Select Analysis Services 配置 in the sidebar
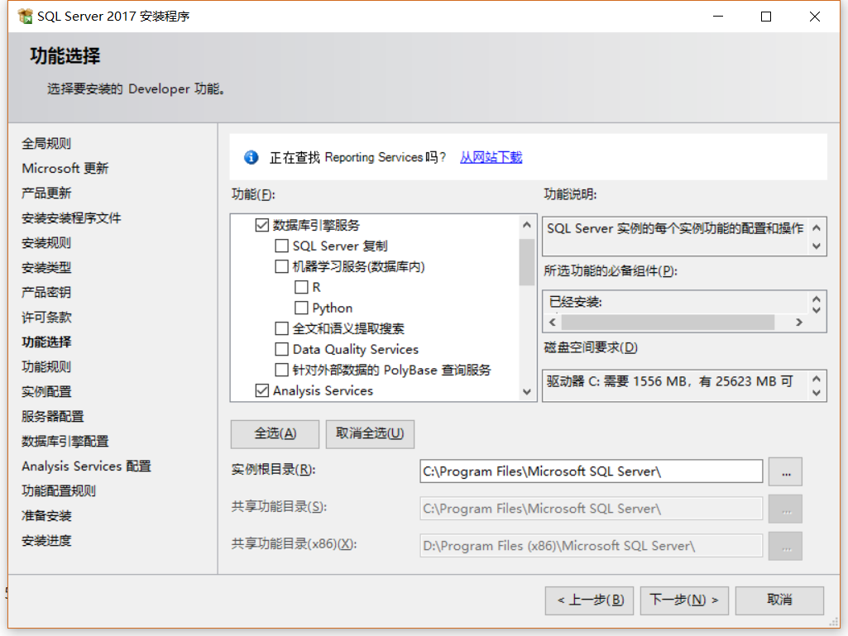This screenshot has width=848, height=636. tap(86, 466)
